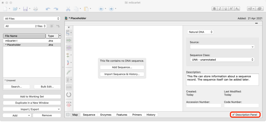Open the column chooser arrow beside Type
266x123 pixels.
point(60,36)
